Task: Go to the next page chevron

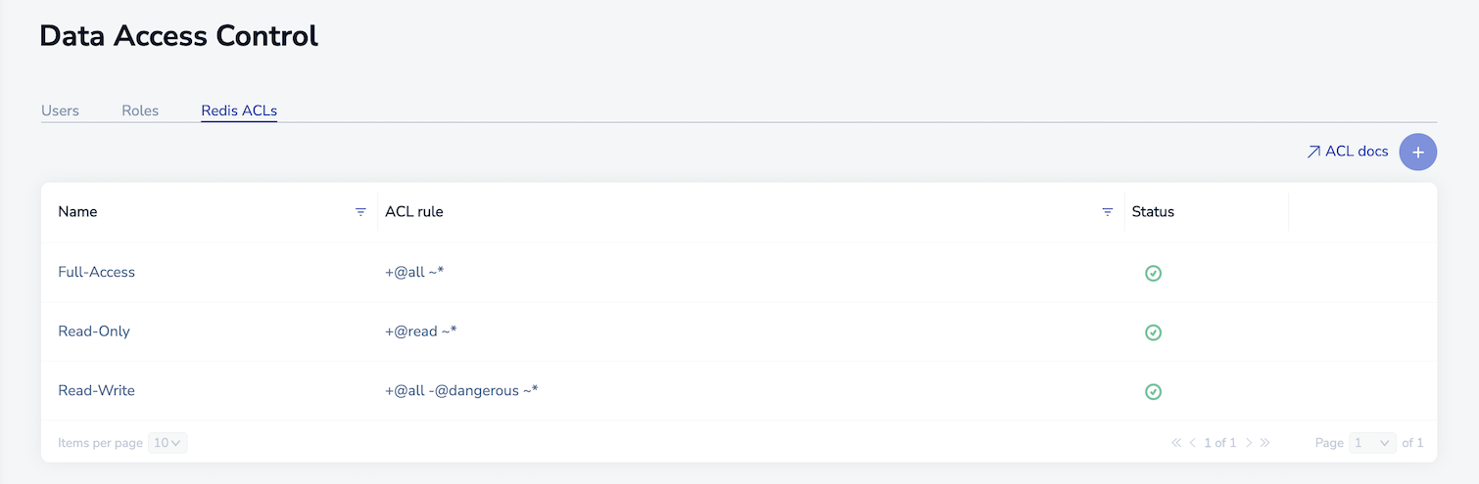Action: [x=1249, y=443]
